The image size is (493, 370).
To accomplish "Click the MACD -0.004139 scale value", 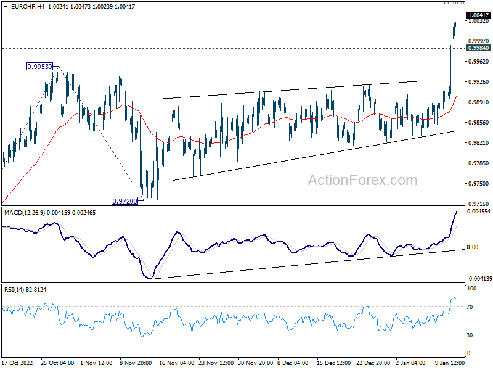I will click(x=479, y=279).
